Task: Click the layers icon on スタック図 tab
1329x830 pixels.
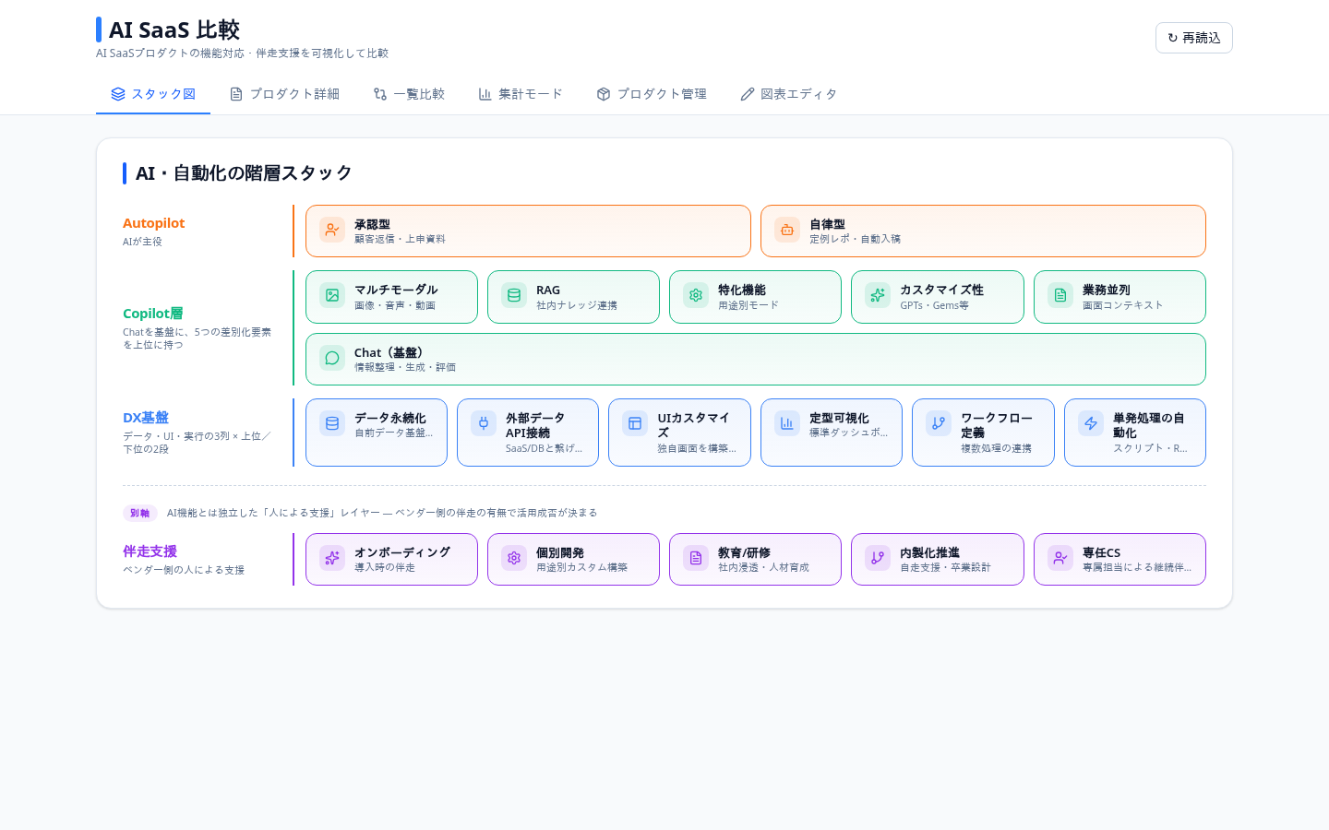Action: click(x=118, y=94)
